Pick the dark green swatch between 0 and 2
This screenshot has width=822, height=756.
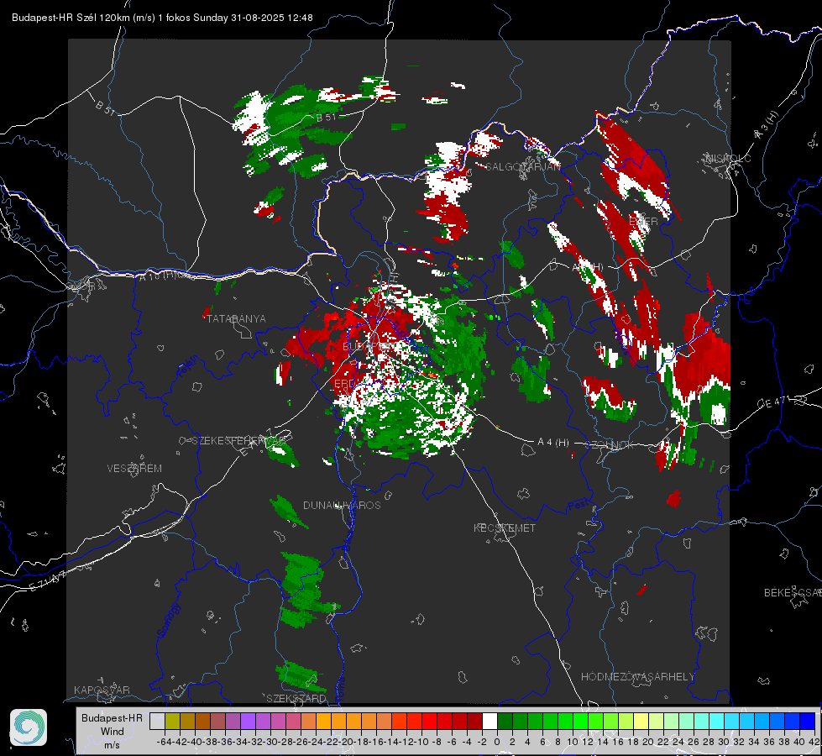tap(505, 721)
